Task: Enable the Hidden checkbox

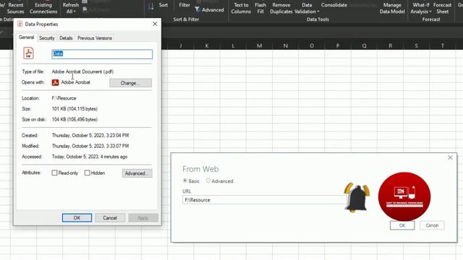Action: coord(87,173)
